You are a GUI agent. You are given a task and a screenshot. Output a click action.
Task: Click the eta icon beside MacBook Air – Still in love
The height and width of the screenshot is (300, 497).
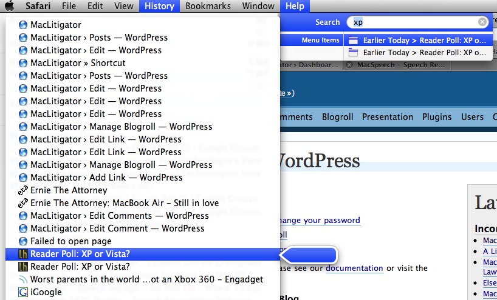[x=23, y=203]
